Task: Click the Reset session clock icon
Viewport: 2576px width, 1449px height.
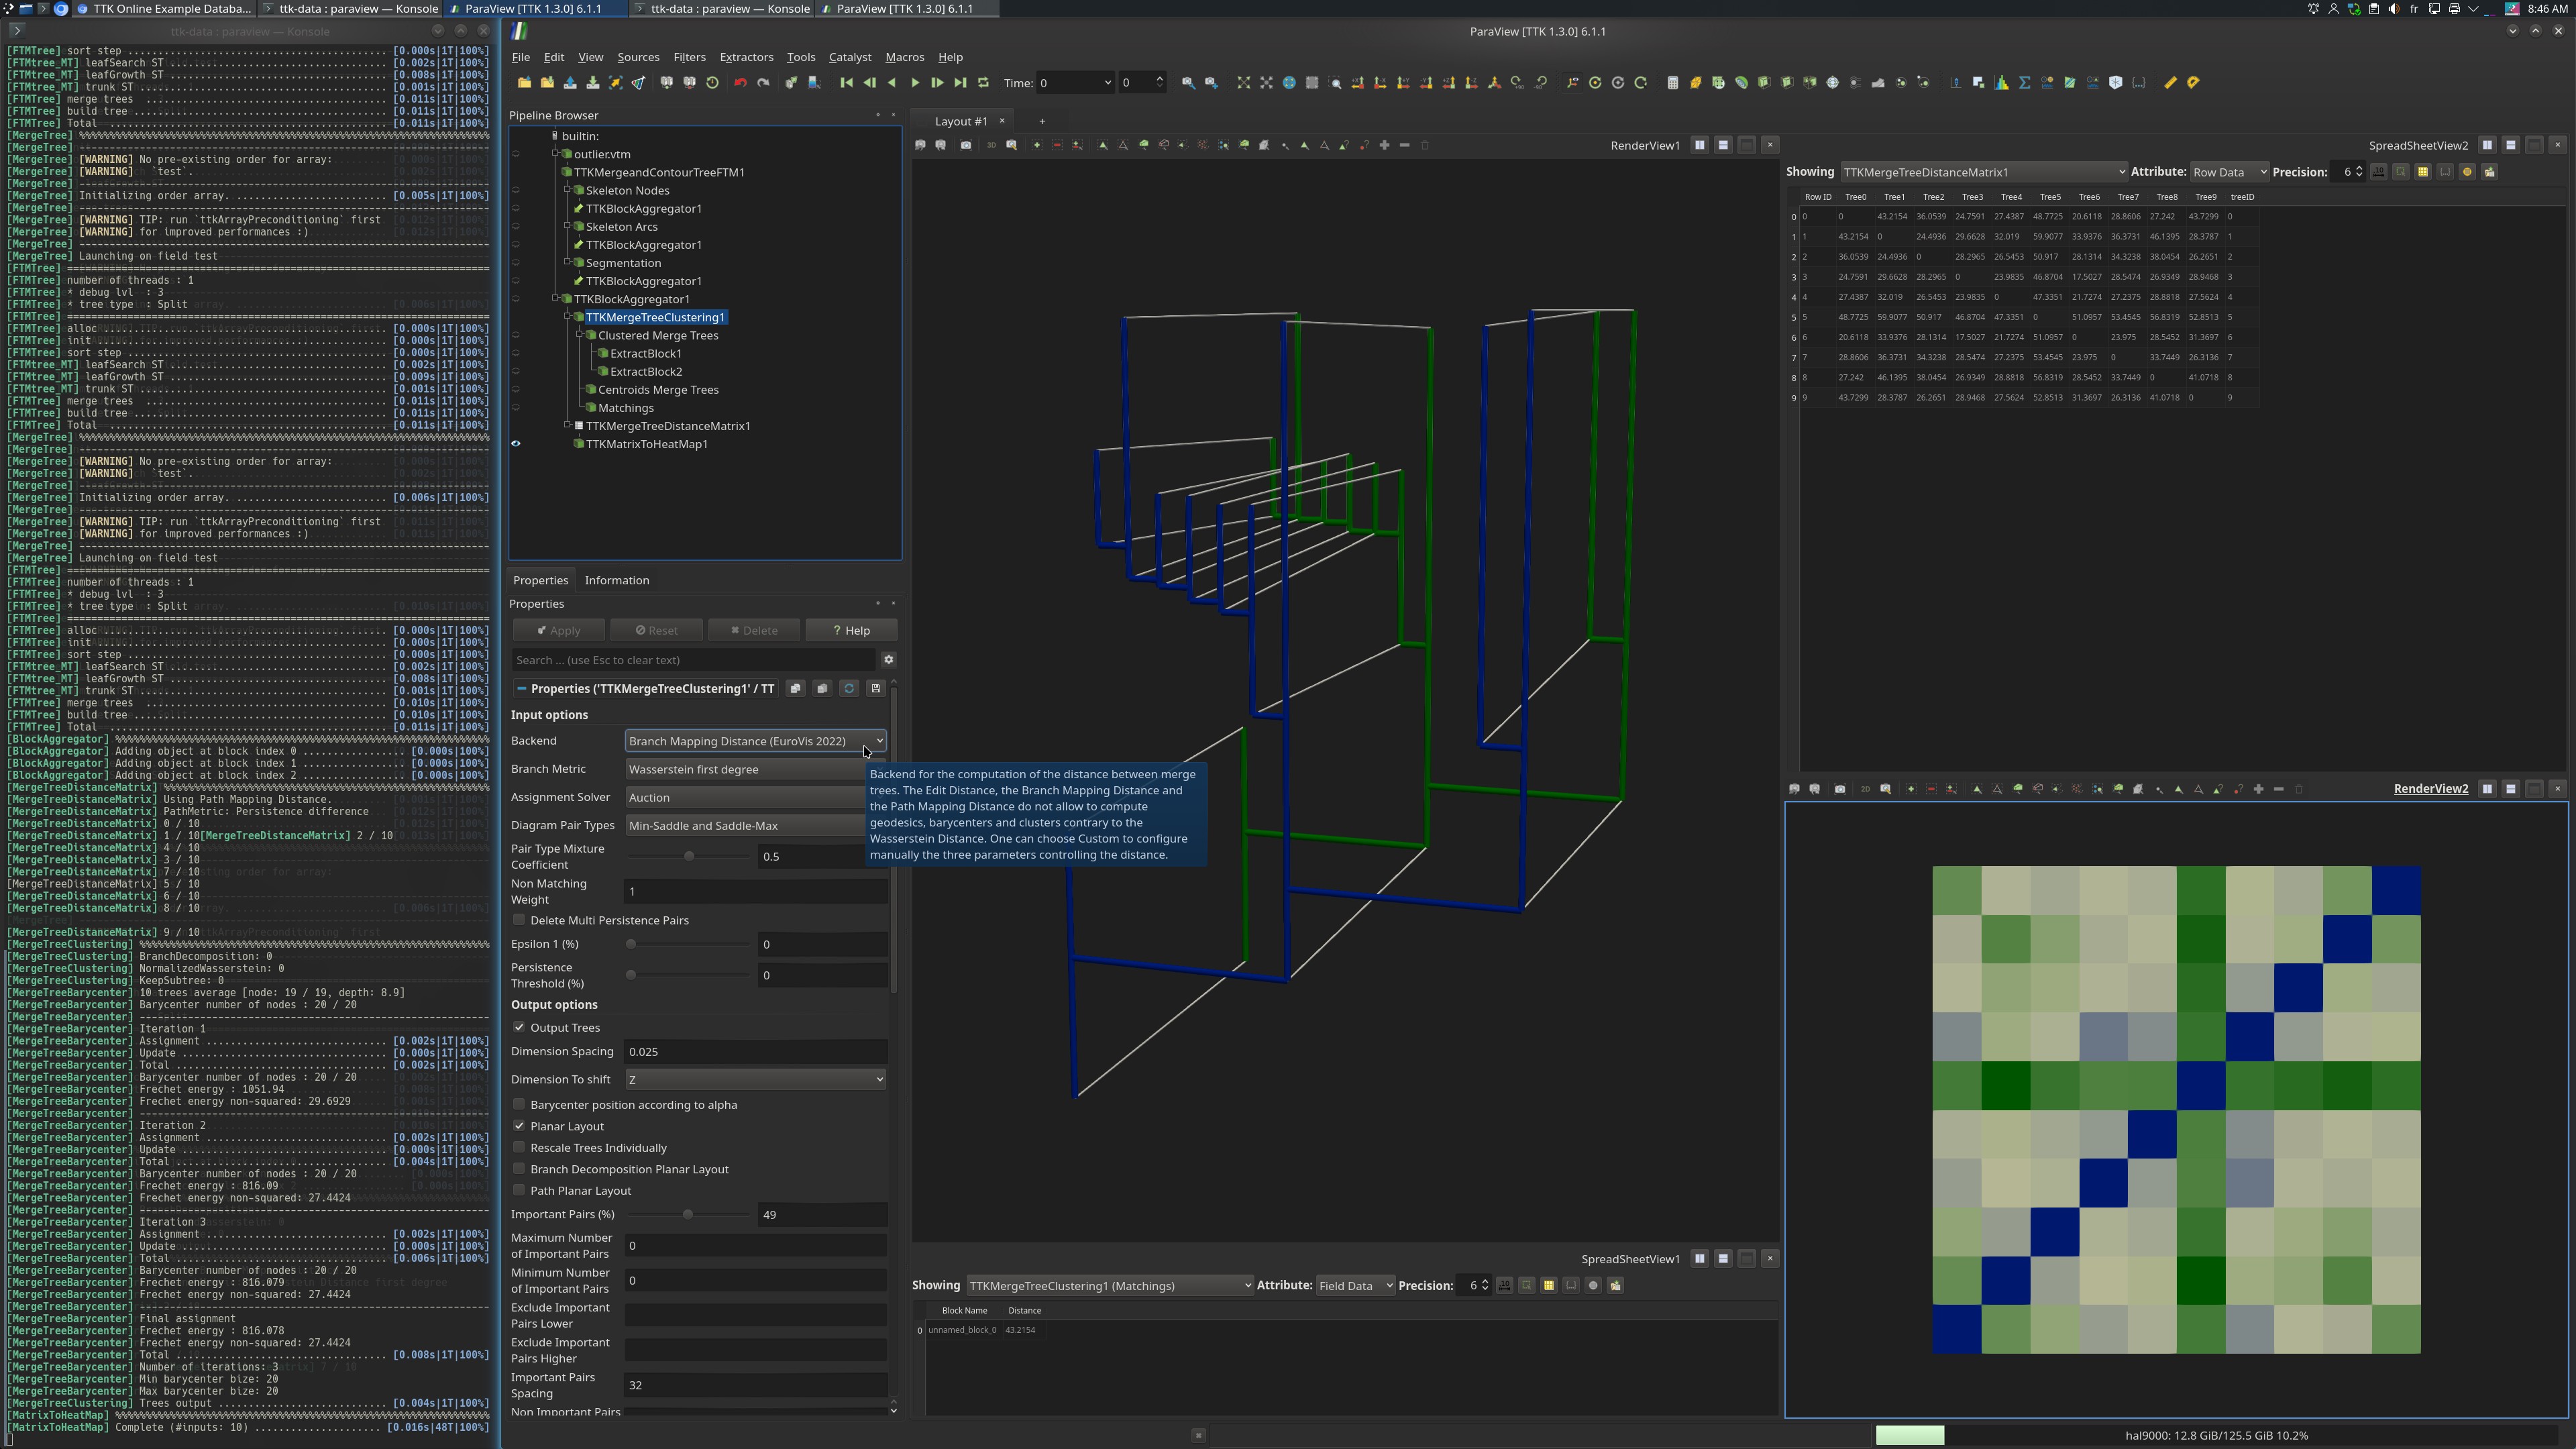Action: (712, 83)
